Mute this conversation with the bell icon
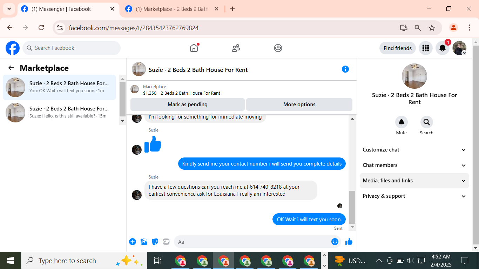 402,122
